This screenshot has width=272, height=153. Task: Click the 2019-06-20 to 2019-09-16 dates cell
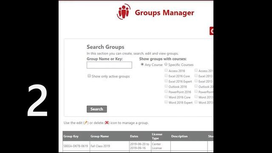(140, 146)
